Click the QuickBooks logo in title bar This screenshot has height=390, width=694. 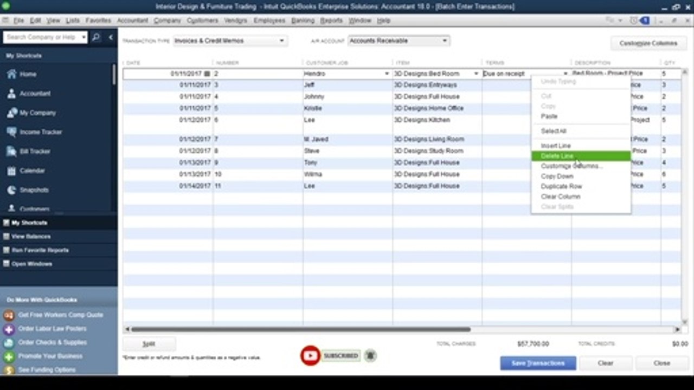coord(5,7)
